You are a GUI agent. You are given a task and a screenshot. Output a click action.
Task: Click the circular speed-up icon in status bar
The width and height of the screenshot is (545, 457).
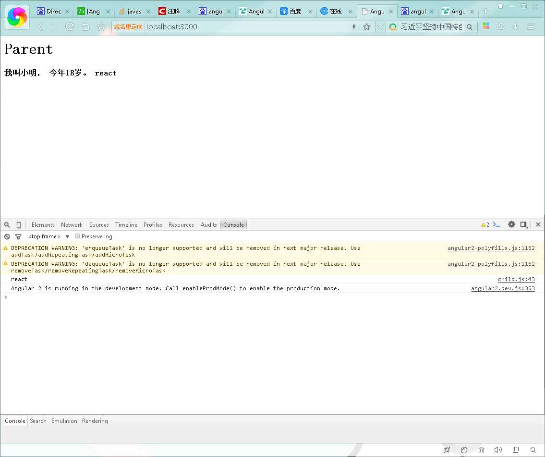(464, 450)
